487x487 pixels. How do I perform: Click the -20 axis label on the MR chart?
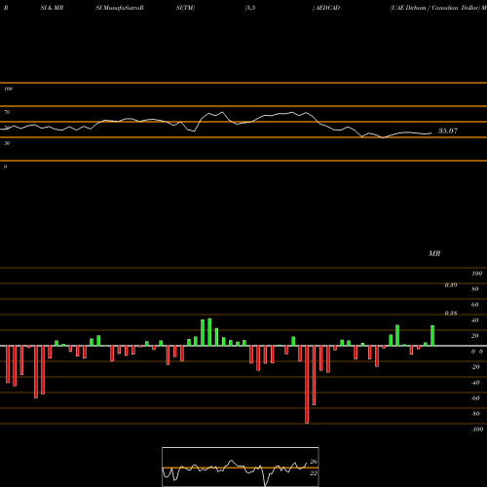475,367
